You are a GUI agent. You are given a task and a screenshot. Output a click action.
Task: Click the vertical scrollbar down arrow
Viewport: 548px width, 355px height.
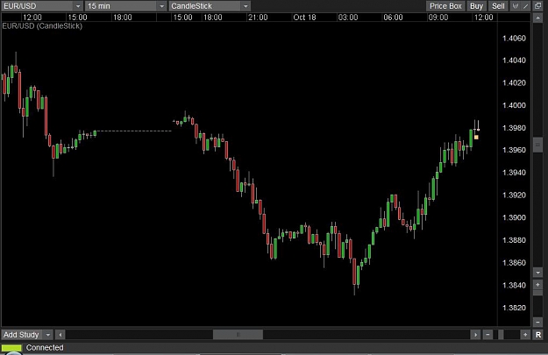(537, 272)
